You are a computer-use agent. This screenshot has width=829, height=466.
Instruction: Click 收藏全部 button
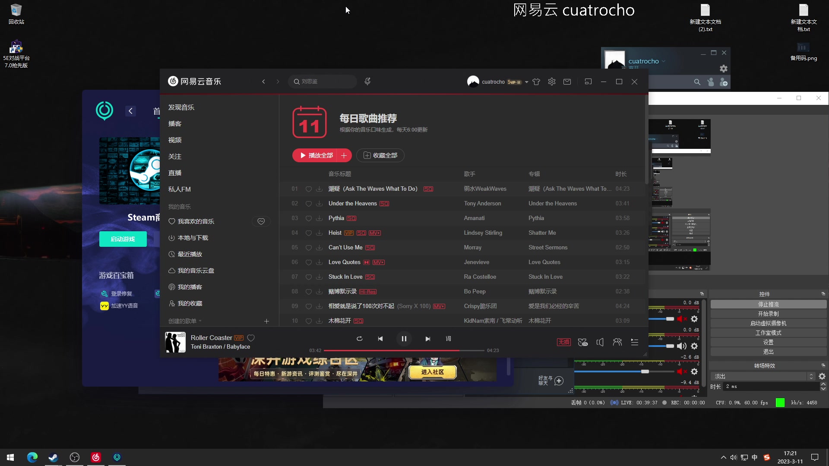coord(380,155)
